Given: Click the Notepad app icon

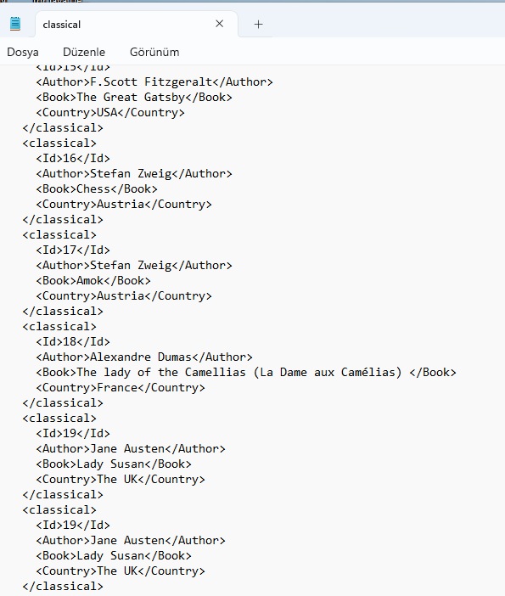Looking at the screenshot, I should click(15, 24).
